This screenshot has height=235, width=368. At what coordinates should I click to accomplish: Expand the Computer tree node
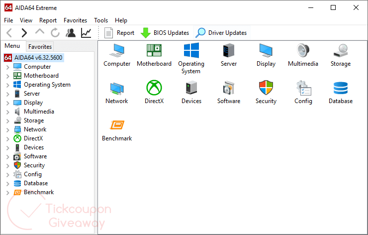click(8, 67)
